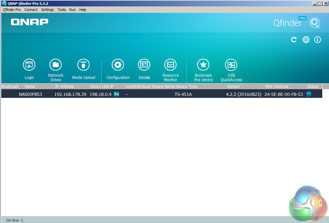Close the Qfinder Pro window
Image resolution: width=329 pixels, height=223 pixels.
point(325,4)
